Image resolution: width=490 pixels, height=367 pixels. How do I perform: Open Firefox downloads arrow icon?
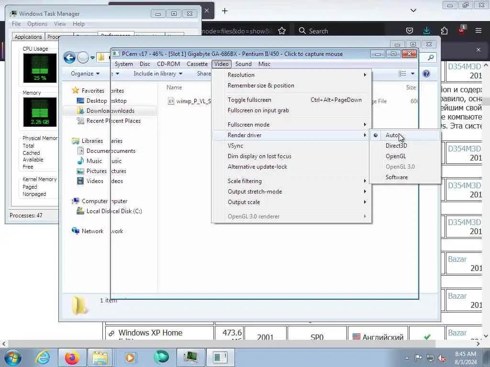tap(426, 31)
